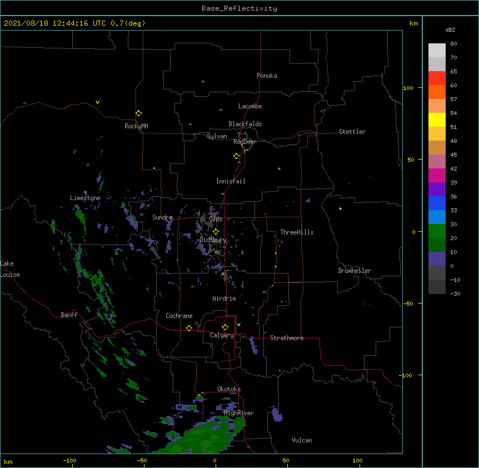Select the Strathmore label
Viewport: 479px width, 468px height.
click(287, 338)
